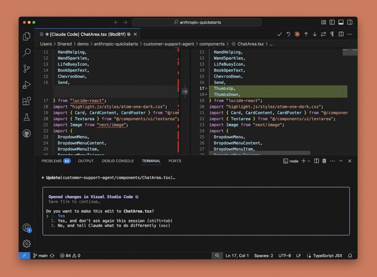This screenshot has width=377, height=277.
Task: Switch to the Terminal tab
Action: (151, 161)
